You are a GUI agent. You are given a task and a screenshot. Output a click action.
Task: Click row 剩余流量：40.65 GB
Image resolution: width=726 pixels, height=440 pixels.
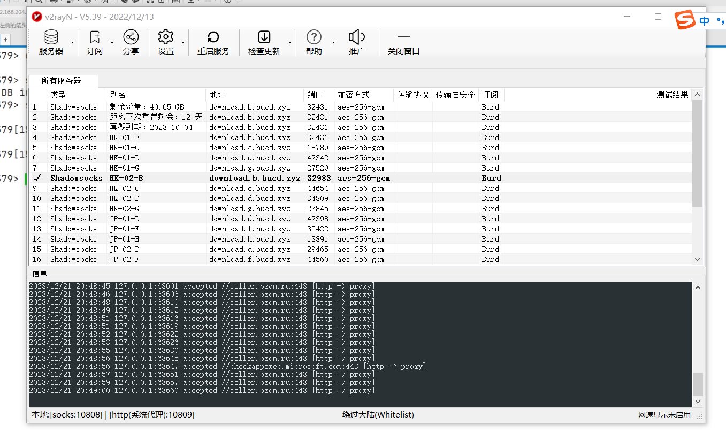coord(360,107)
